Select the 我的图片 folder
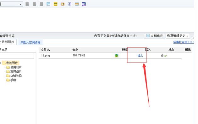 tap(11, 63)
